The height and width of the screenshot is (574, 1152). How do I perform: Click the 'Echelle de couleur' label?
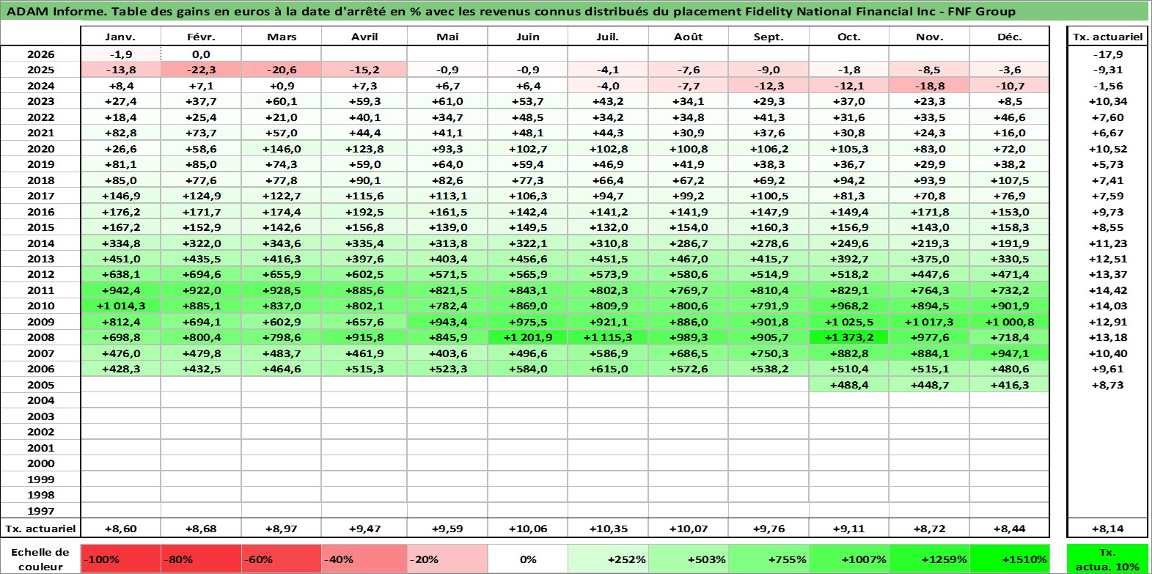(x=40, y=559)
